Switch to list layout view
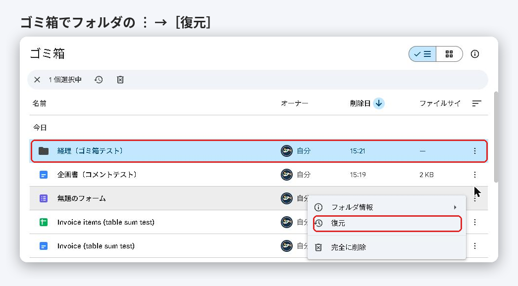This screenshot has height=286, width=518. (x=422, y=54)
